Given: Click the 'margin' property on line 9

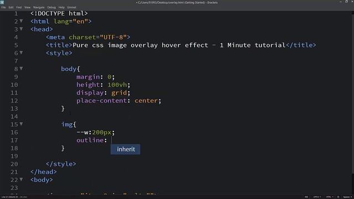Looking at the screenshot, I should coord(88,77).
